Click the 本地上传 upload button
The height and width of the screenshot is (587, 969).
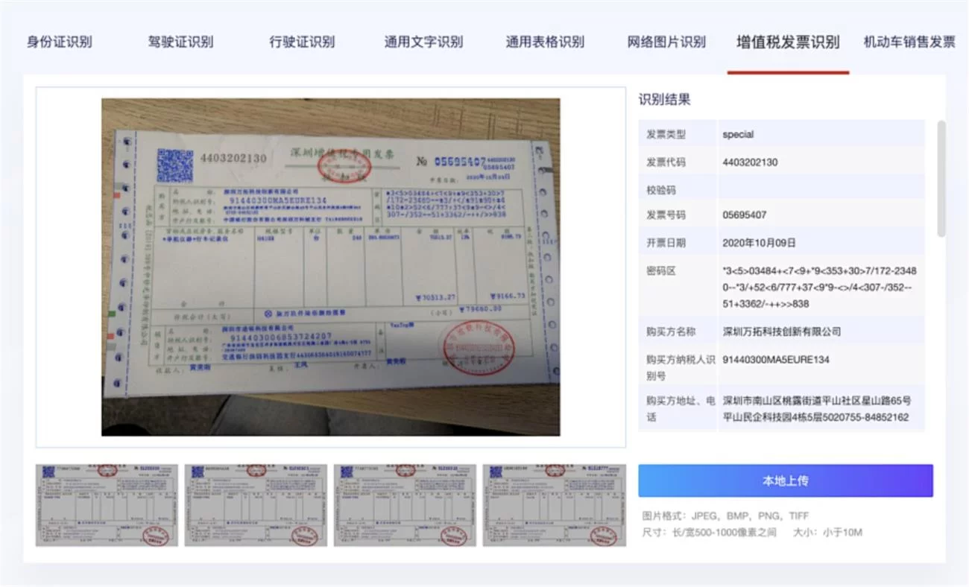(784, 480)
